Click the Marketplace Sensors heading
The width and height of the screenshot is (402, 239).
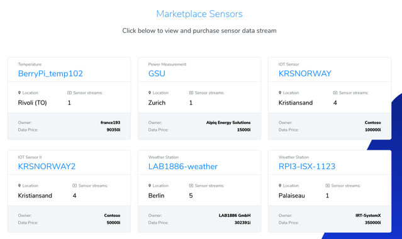tap(199, 14)
